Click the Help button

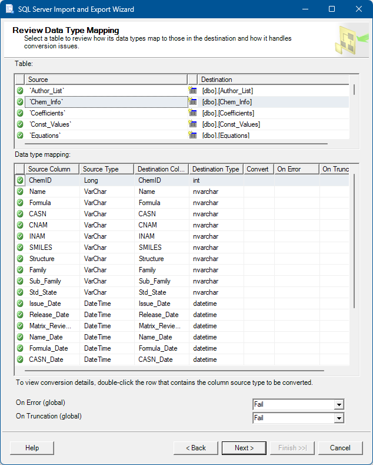pyautogui.click(x=32, y=448)
